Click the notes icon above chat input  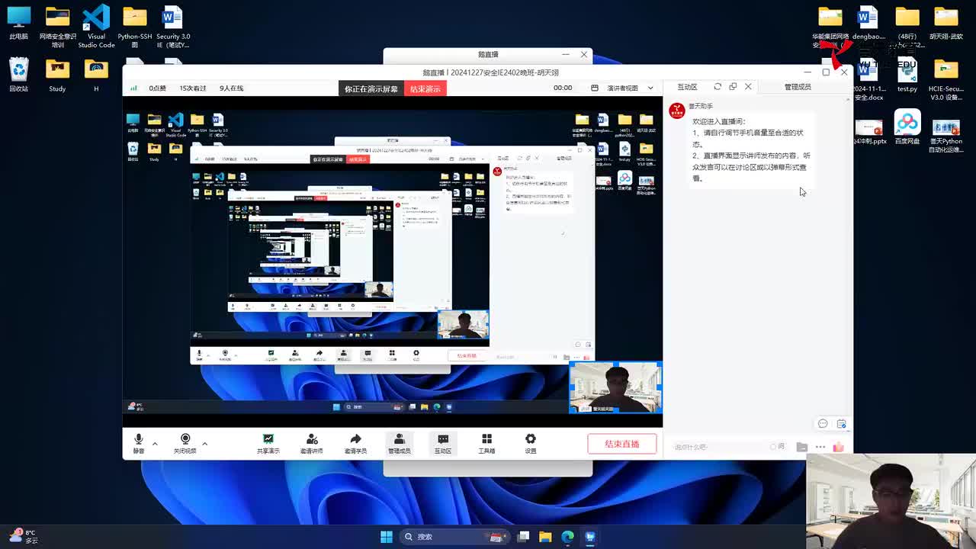tap(842, 424)
